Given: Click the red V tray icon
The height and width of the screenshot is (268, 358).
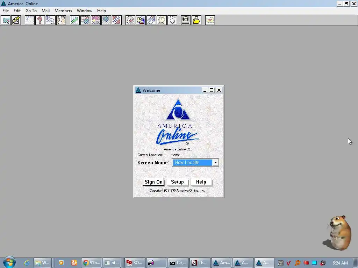Looking at the screenshot, I should point(288,263).
